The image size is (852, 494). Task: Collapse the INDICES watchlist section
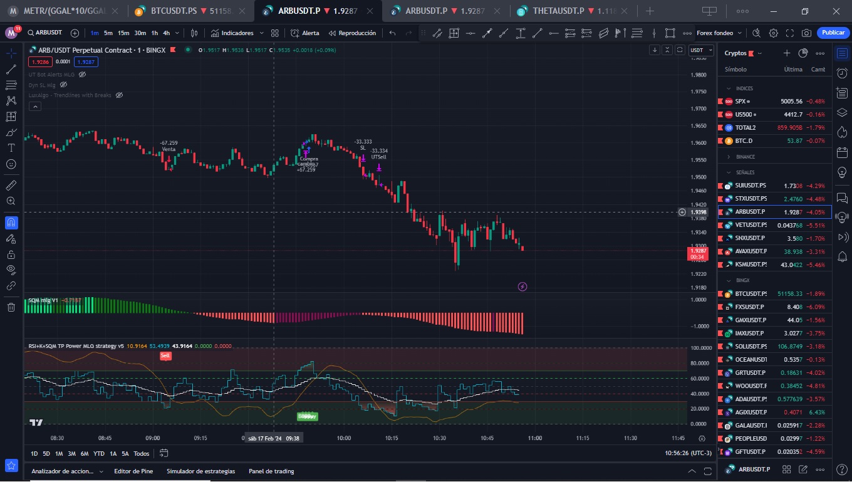(x=729, y=88)
